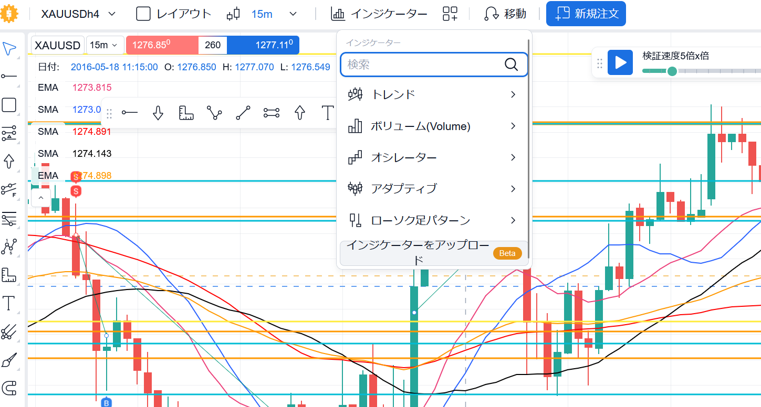Screen dimensions: 761x407
Task: Click the 新規注文 button
Action: point(586,14)
